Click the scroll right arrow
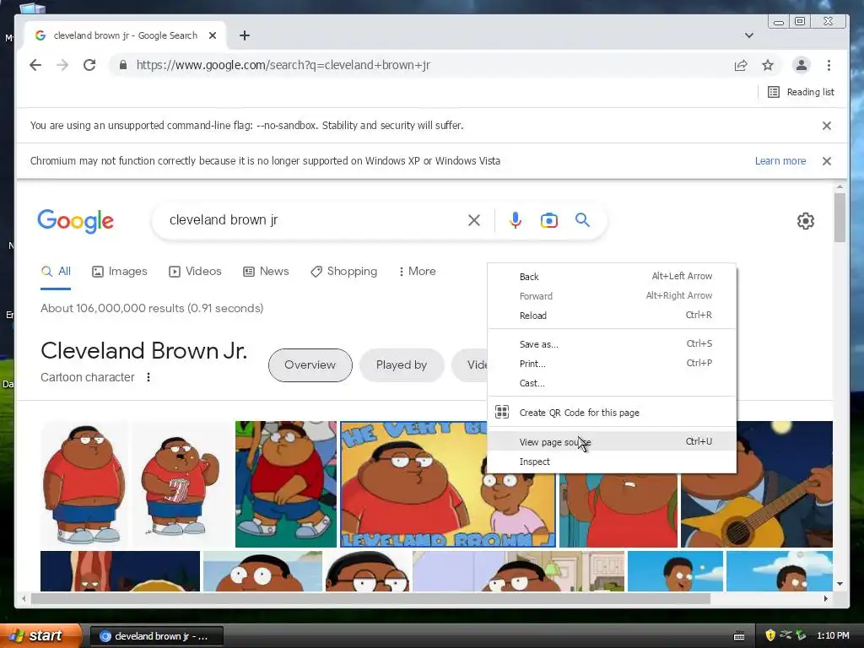This screenshot has width=864, height=648. pyautogui.click(x=825, y=598)
